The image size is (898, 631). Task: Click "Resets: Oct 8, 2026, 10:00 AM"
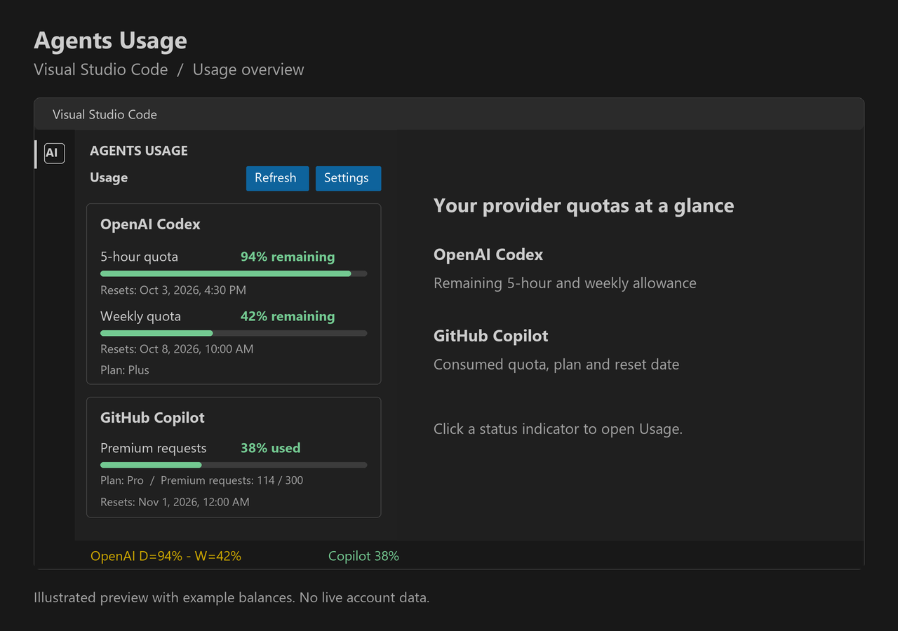(177, 349)
